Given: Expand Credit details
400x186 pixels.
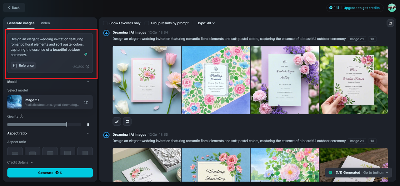Looking at the screenshot, I should click(x=20, y=162).
